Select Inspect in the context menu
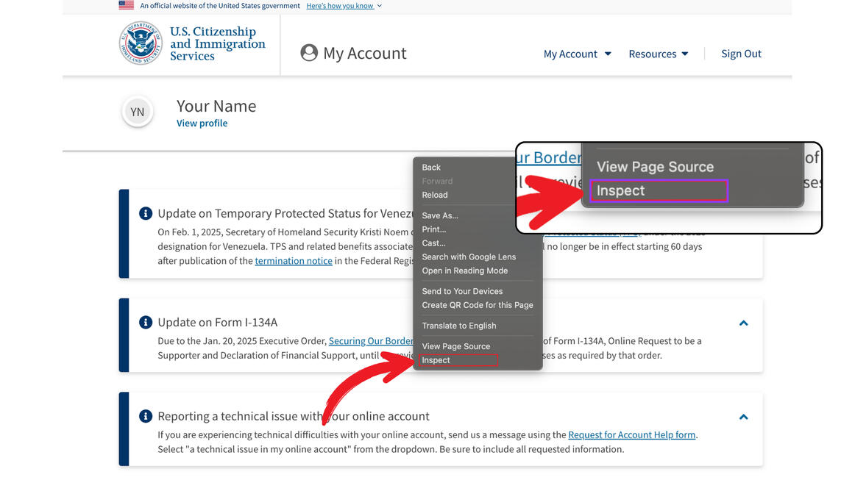The width and height of the screenshot is (855, 480). point(436,360)
